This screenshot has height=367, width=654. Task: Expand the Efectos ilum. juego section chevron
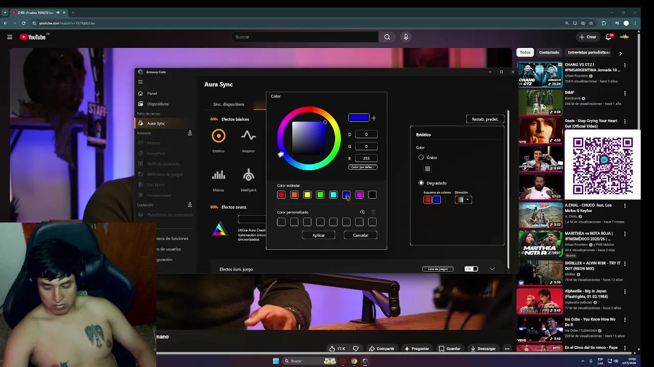[492, 269]
